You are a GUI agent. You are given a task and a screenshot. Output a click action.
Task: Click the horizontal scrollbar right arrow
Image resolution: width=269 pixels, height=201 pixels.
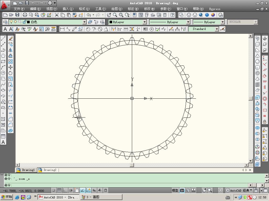pos(246,165)
